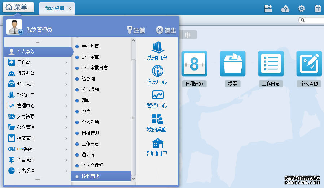Screen dimensions: 324x188
Task: Select 个人事务 in left menu
Action: pos(39,52)
